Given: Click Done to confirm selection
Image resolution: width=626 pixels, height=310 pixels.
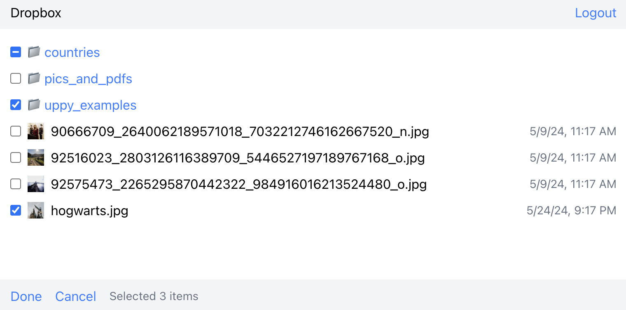Looking at the screenshot, I should tap(26, 296).
